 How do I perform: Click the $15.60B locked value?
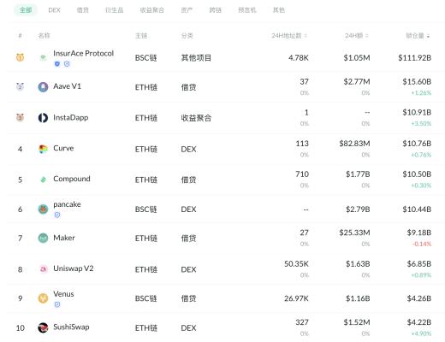point(417,82)
